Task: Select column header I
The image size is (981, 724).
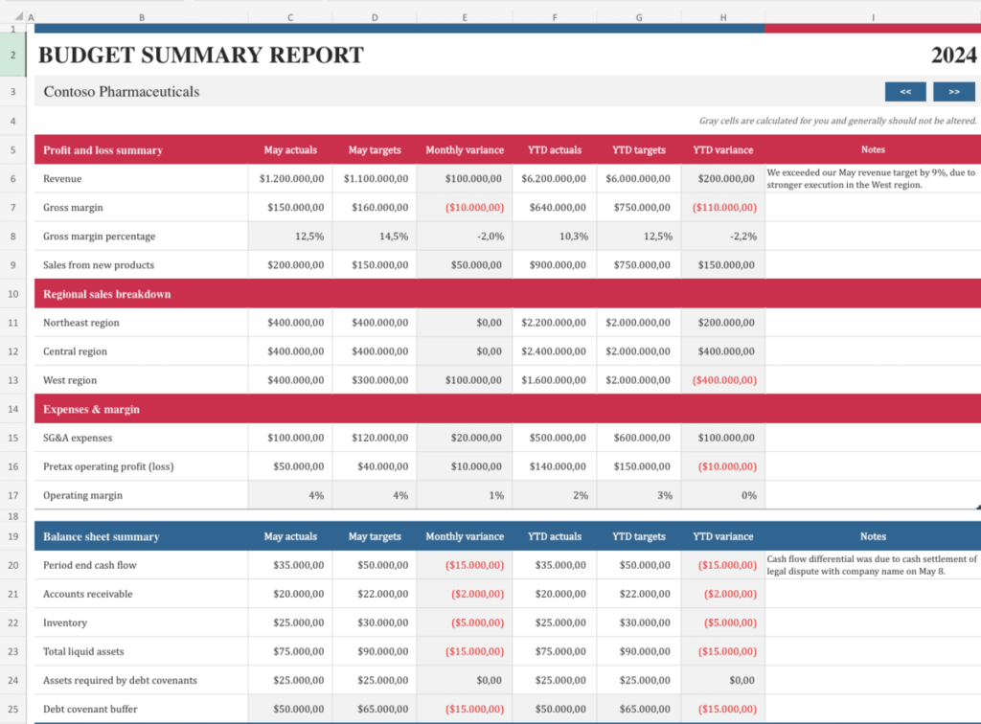Action: click(872, 16)
